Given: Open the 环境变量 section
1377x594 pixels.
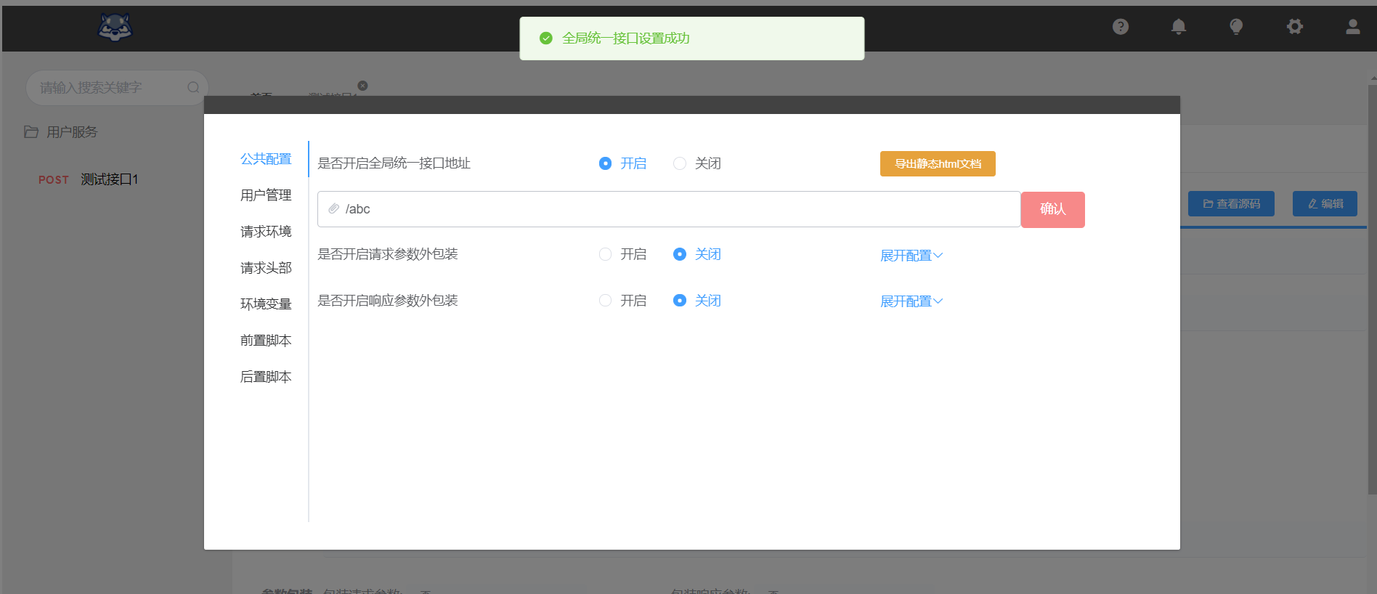Looking at the screenshot, I should click(x=266, y=304).
